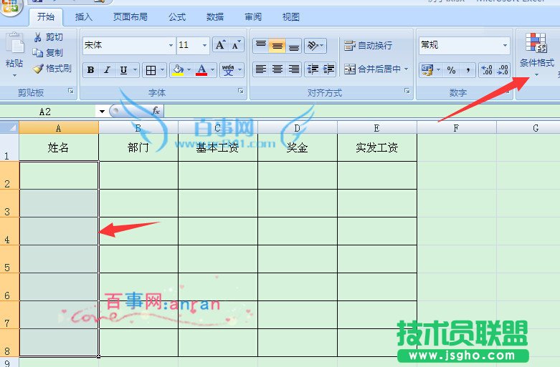Image resolution: width=560 pixels, height=367 pixels.
Task: Switch to the Home (开始) tab
Action: point(46,16)
